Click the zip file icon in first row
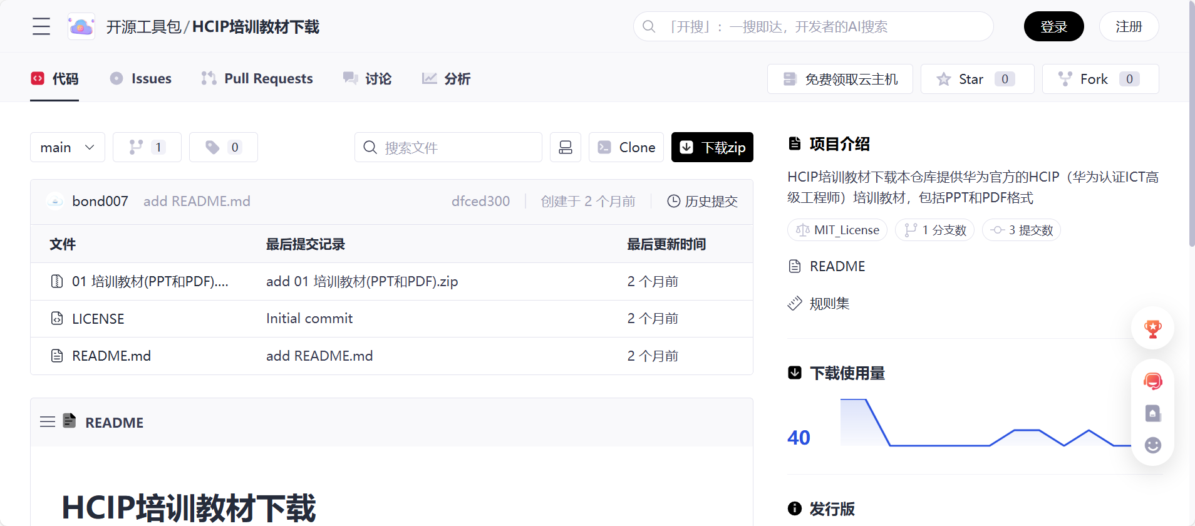The height and width of the screenshot is (526, 1195). pyautogui.click(x=57, y=282)
